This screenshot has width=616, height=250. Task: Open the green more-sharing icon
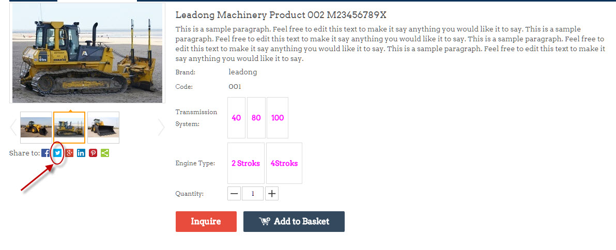[x=105, y=153]
